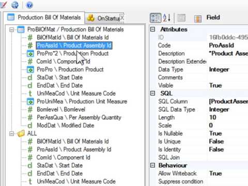248x186 pixels.
Task: Select first BilOfMatId \ Bill Of Materials Id
Action: click(73, 37)
